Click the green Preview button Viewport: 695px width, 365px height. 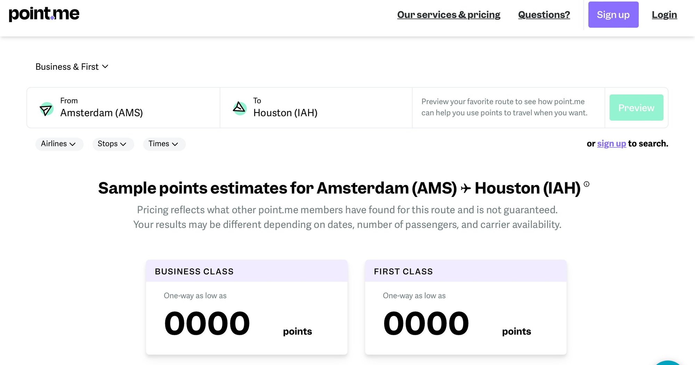(636, 108)
